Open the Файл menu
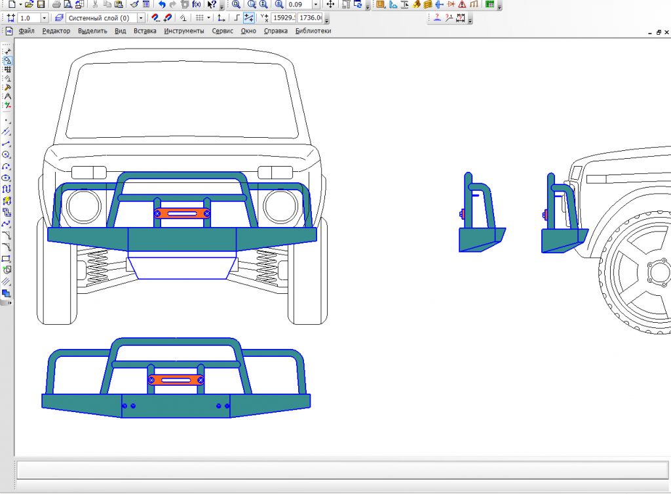The width and height of the screenshot is (671, 494). click(x=27, y=31)
